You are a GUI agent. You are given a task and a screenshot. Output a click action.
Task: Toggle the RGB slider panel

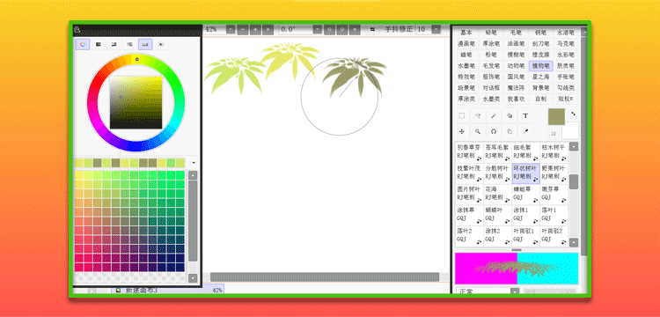tap(99, 44)
